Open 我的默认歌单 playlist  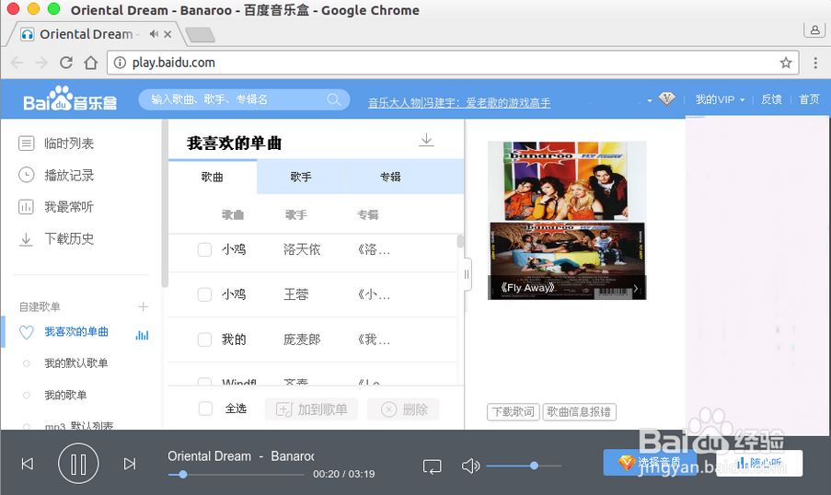76,363
